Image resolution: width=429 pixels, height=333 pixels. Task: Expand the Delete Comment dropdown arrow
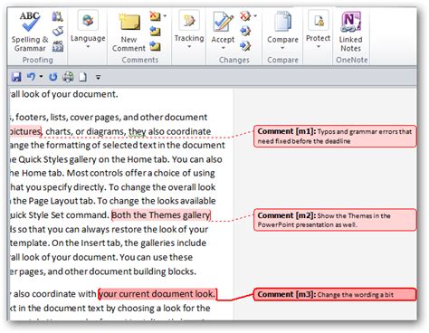165,16
